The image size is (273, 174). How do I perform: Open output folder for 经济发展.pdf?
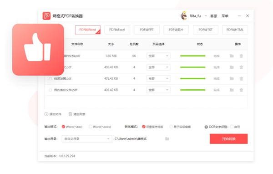(232, 79)
